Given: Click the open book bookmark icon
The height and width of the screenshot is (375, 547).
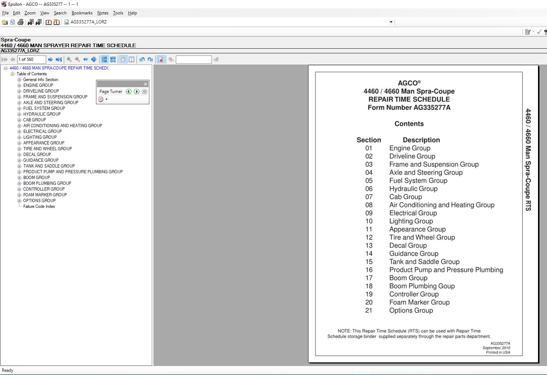Looking at the screenshot, I should pos(49,22).
